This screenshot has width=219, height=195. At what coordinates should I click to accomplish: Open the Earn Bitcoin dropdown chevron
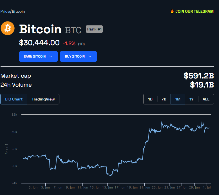click(x=51, y=56)
